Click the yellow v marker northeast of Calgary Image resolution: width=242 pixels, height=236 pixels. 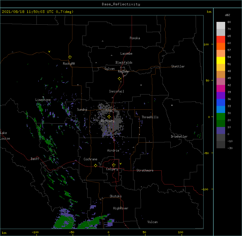(x=120, y=164)
